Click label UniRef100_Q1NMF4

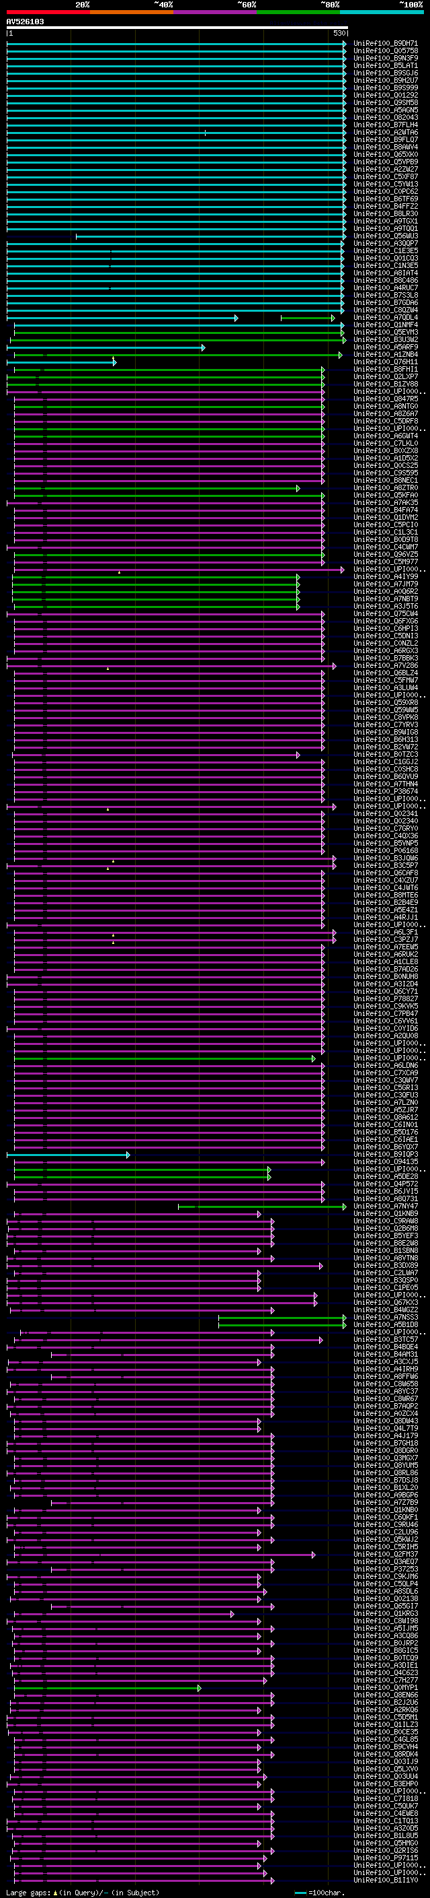(x=386, y=325)
